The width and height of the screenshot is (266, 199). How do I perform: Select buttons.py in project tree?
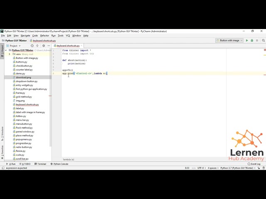(x=21, y=62)
